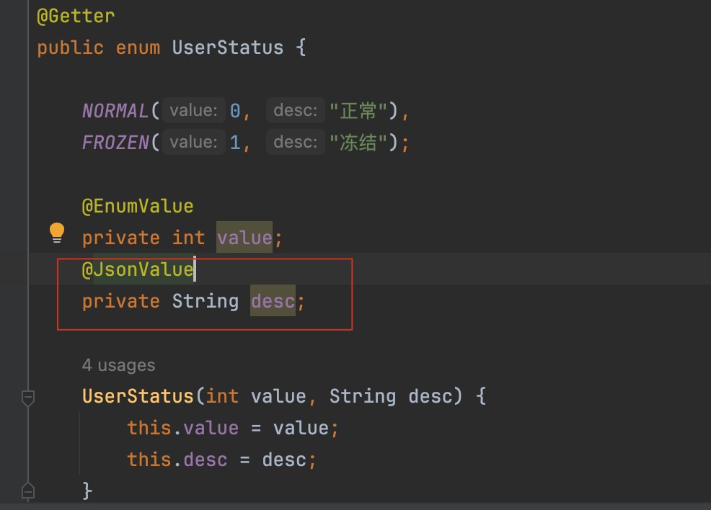Click the @EnumValue annotation
This screenshot has width=711, height=510.
pyautogui.click(x=137, y=206)
